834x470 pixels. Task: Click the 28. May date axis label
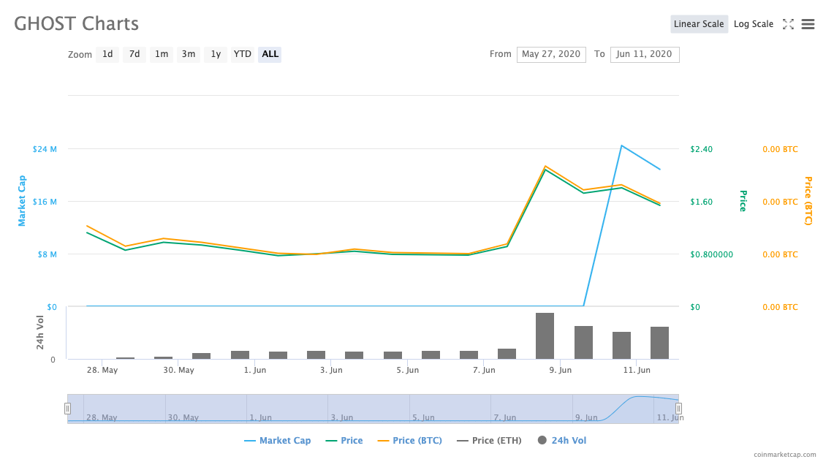tap(102, 370)
